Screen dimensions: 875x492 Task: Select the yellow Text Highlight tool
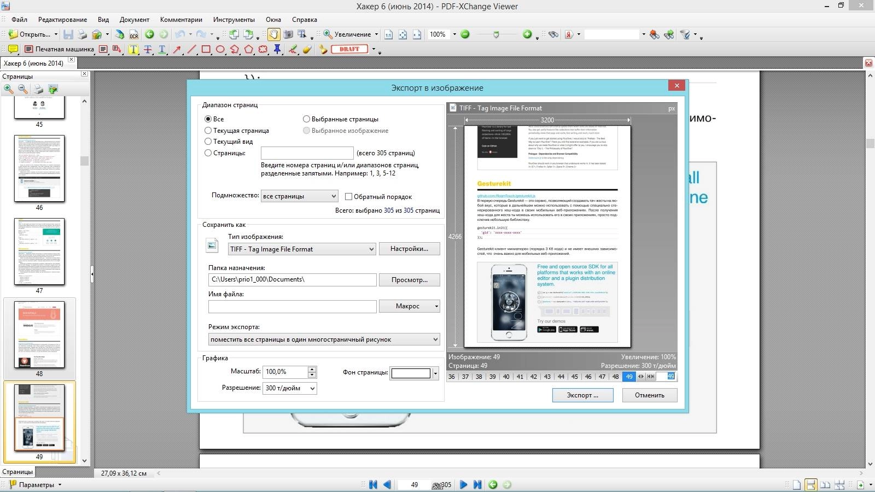[133, 49]
